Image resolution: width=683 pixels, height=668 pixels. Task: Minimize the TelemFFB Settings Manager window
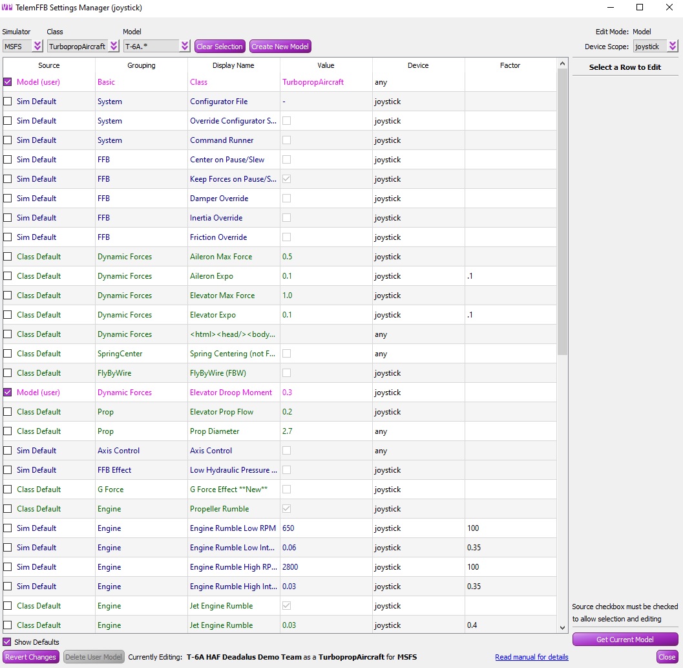[x=610, y=7]
